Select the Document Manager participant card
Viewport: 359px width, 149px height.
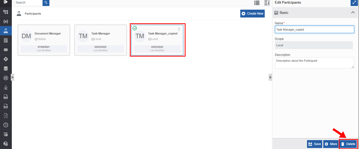point(44,40)
